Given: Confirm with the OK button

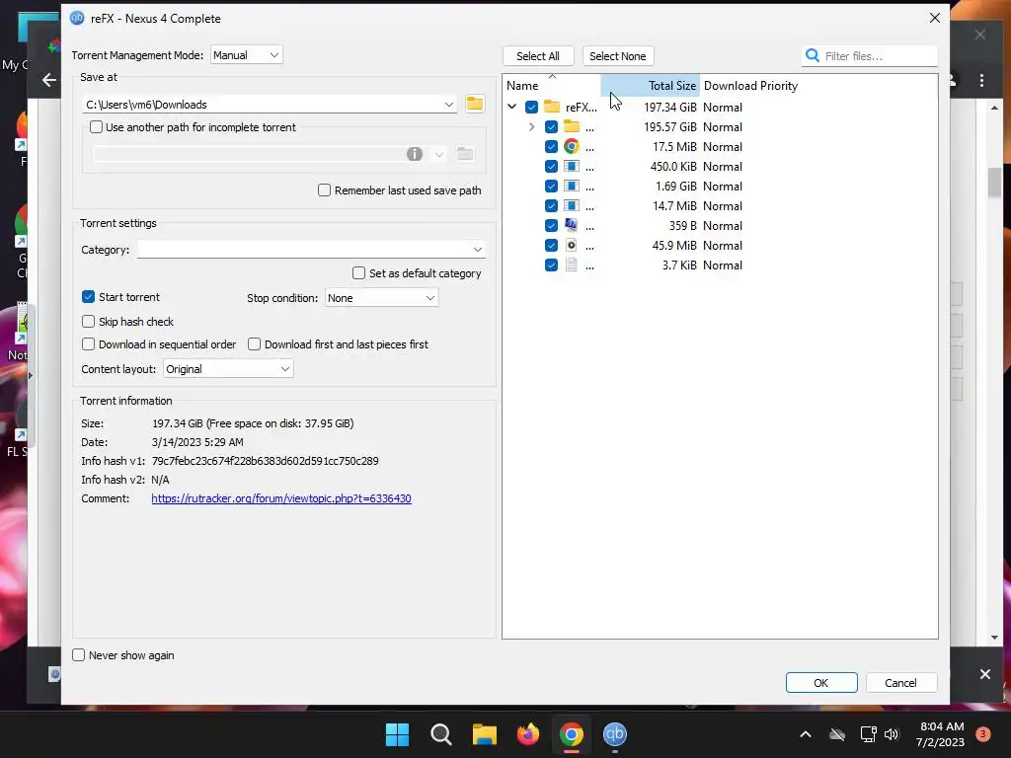Looking at the screenshot, I should 821,683.
